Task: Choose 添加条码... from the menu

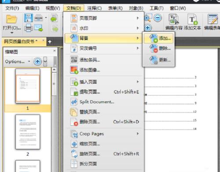Action: pyautogui.click(x=104, y=60)
